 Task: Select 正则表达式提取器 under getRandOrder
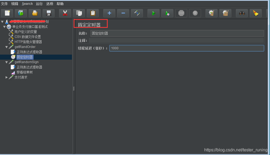(30, 52)
